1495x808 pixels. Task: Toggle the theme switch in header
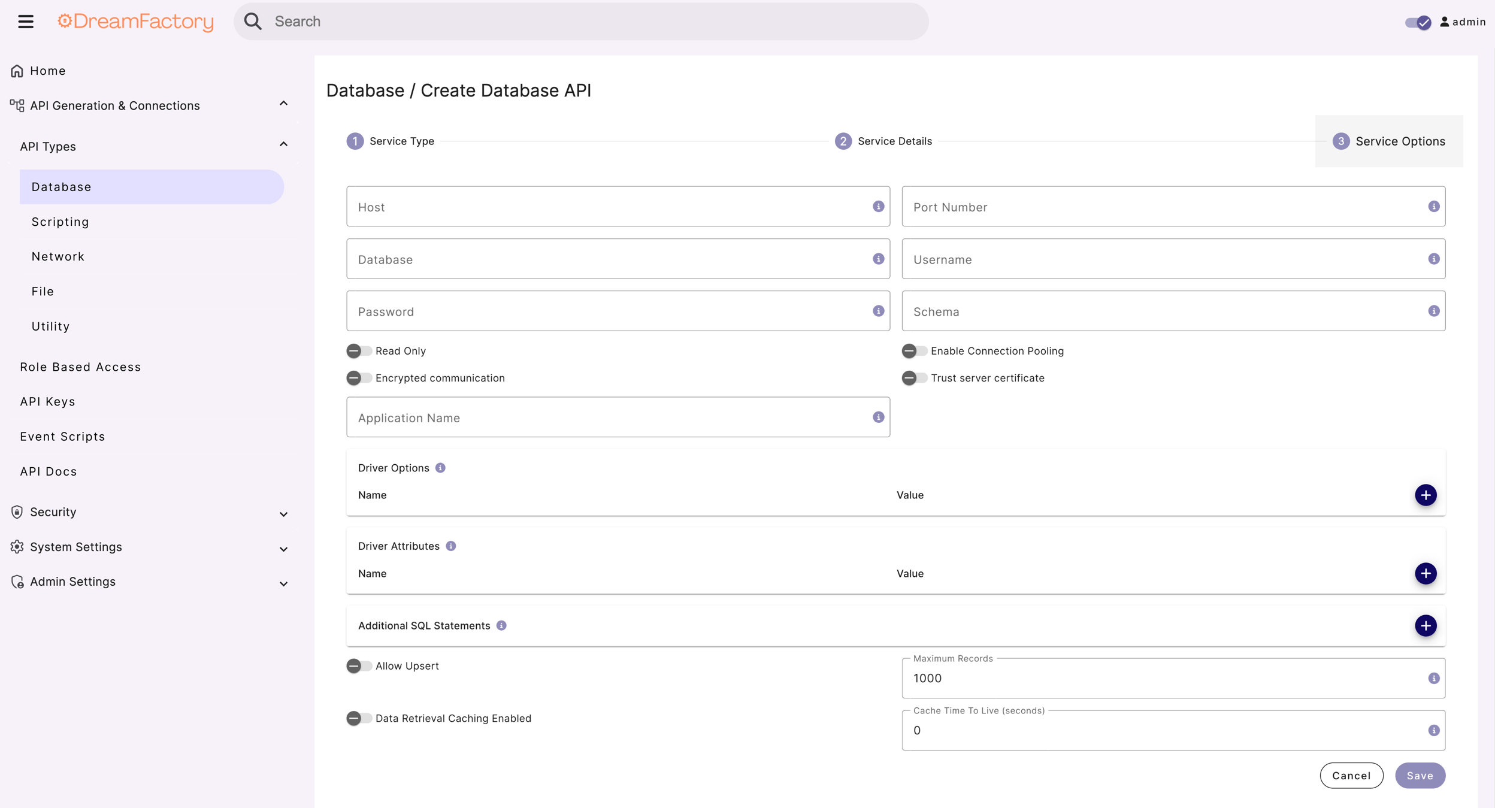coord(1417,22)
